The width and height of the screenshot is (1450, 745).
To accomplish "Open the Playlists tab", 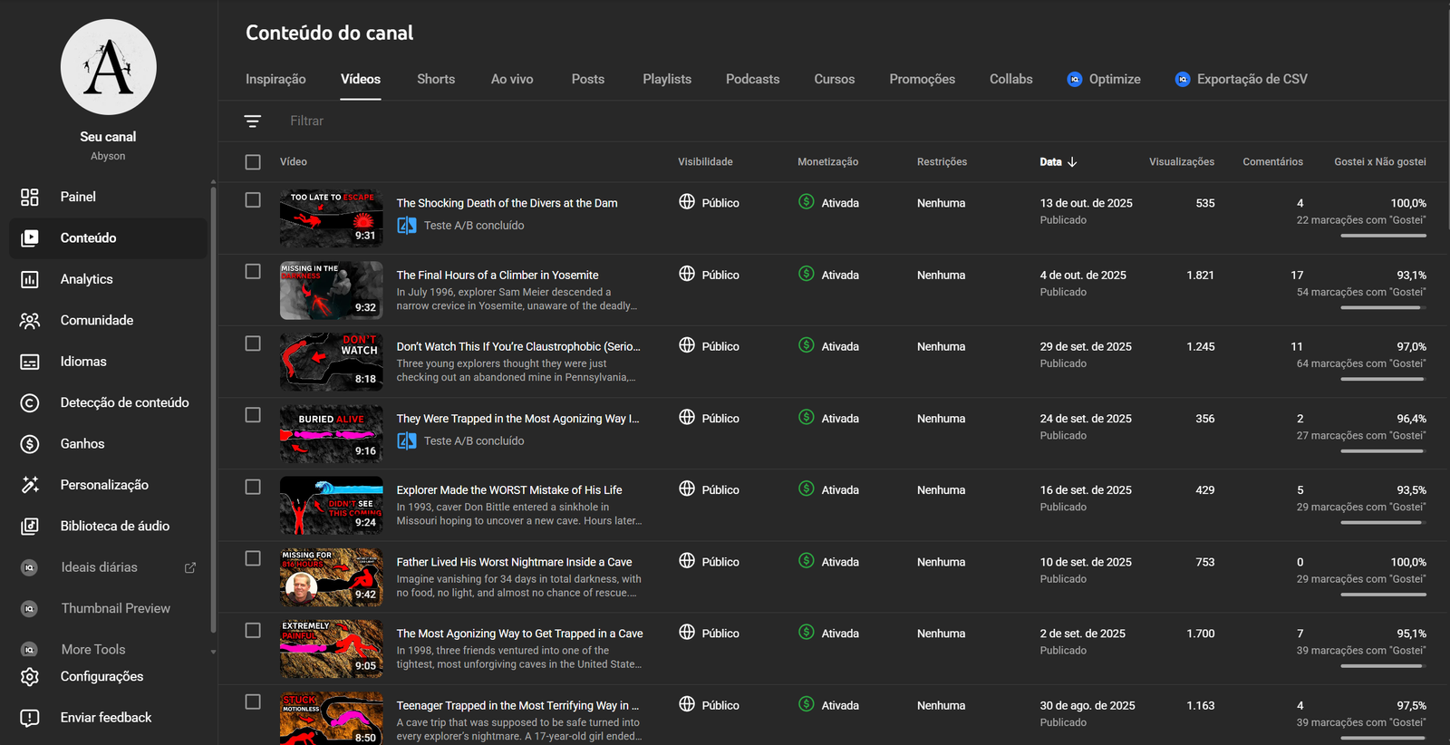I will (x=667, y=80).
